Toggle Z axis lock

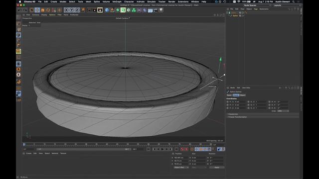[x=77, y=10]
